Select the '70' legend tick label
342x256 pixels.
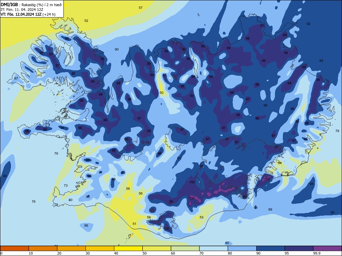201,253
